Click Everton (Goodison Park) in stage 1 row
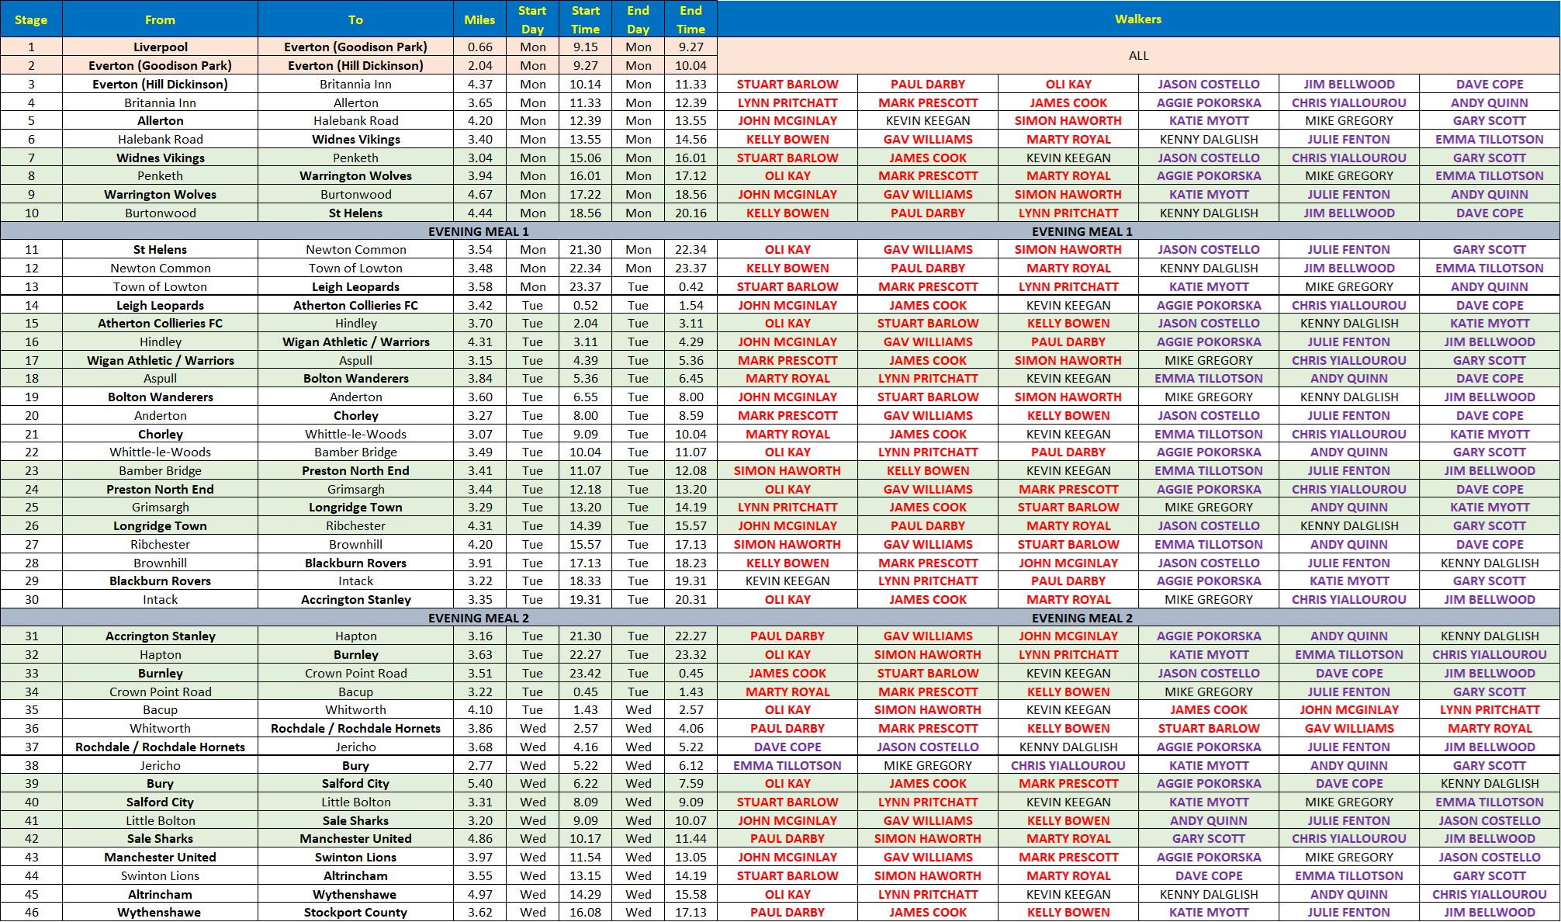 [x=355, y=47]
